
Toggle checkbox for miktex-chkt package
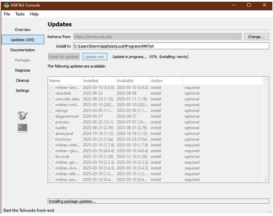pyautogui.click(x=51, y=145)
